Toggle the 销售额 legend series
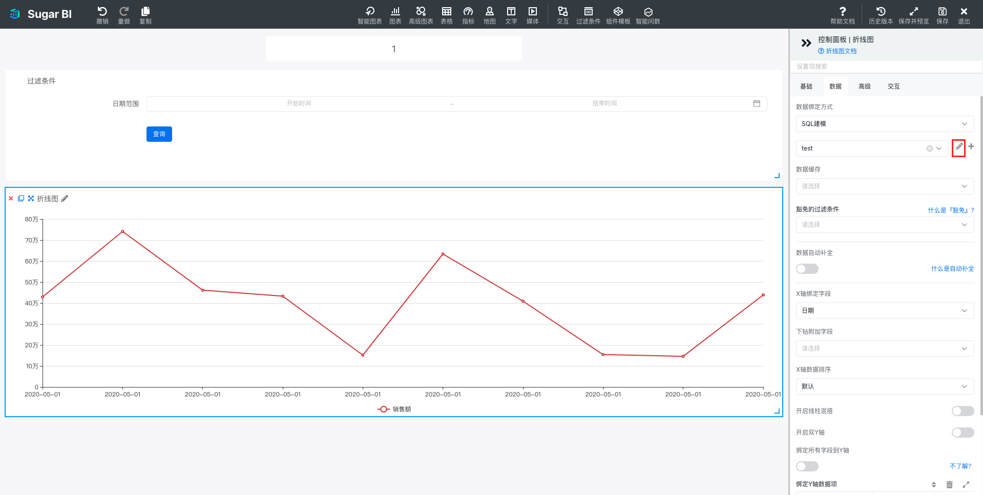983x495 pixels. point(394,409)
